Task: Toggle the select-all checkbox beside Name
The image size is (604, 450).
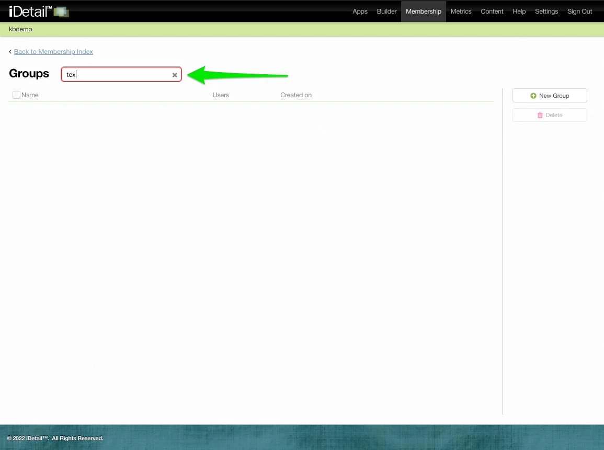Action: coord(16,95)
